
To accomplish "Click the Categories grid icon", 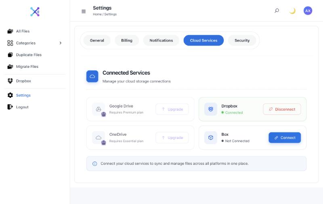I will [10, 43].
